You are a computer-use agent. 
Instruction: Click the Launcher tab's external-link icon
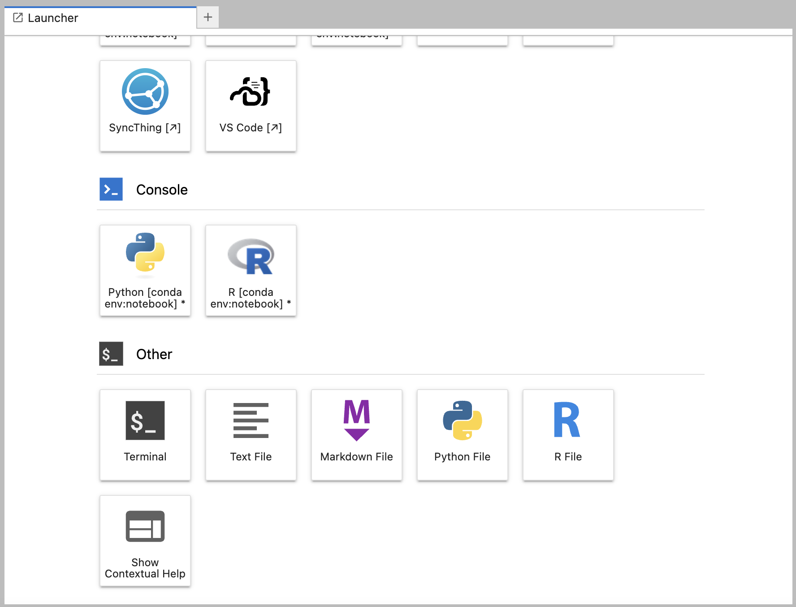tap(18, 17)
